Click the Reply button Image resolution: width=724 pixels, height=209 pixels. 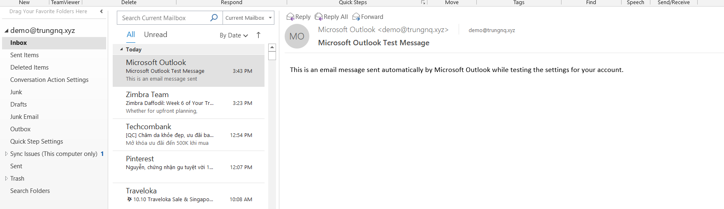[x=299, y=17]
